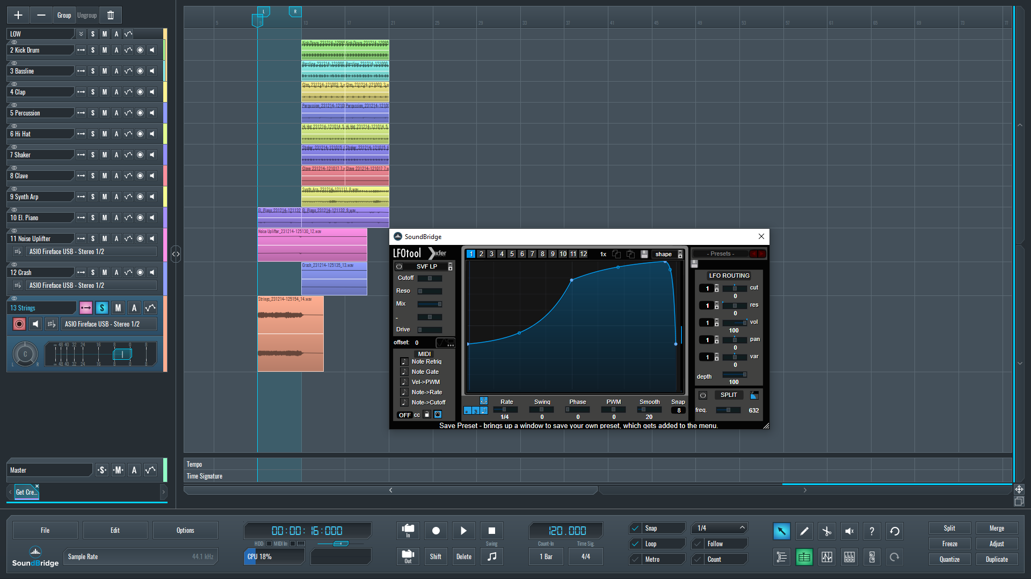Click LFOtool save shape floppy icon
Image resolution: width=1031 pixels, height=579 pixels.
coord(644,254)
